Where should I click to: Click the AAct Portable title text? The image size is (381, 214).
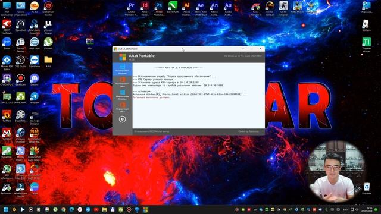pos(142,56)
